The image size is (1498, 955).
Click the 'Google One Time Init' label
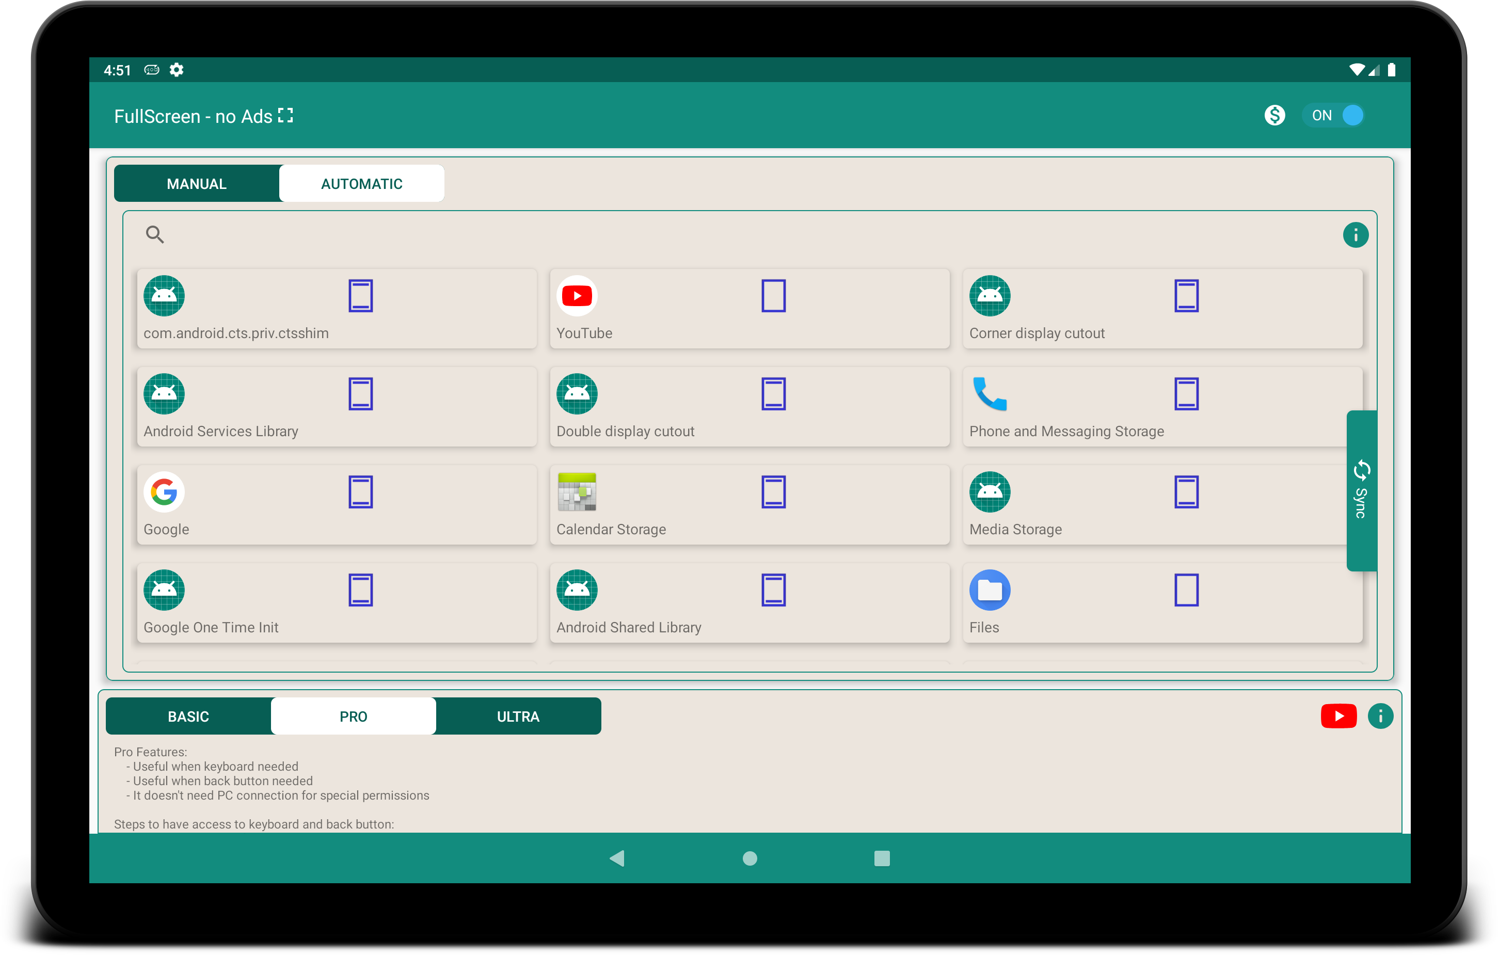coord(211,628)
